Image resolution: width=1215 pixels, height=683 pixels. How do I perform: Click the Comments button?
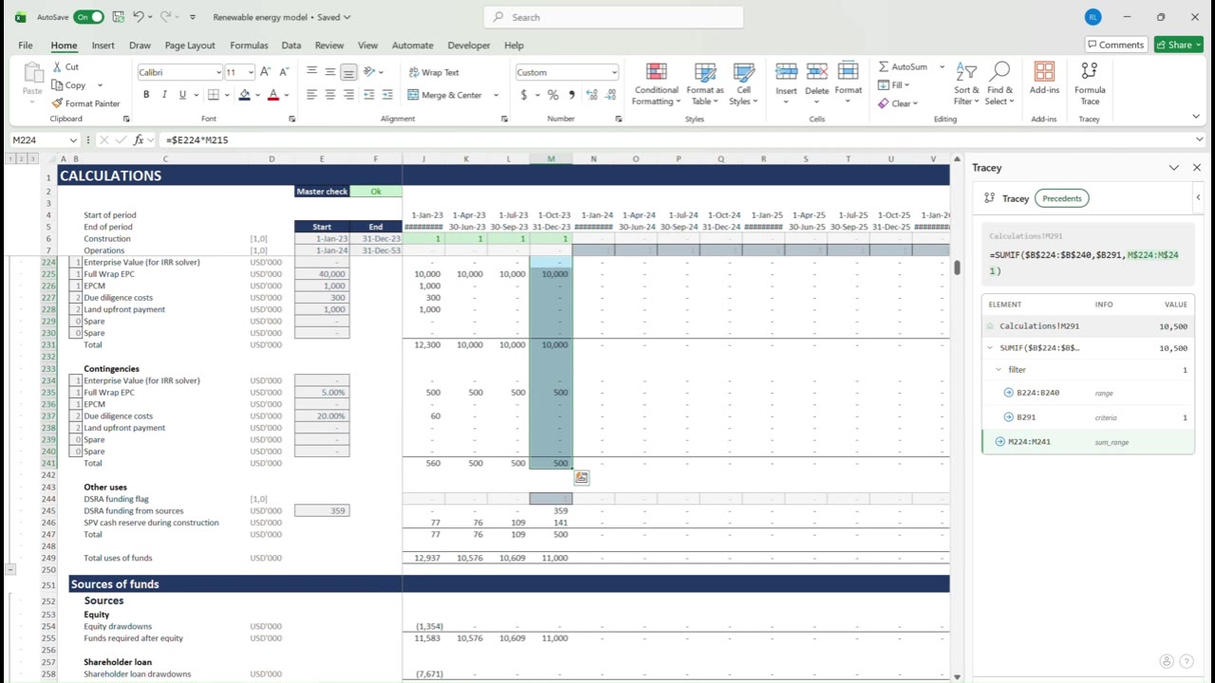point(1115,45)
